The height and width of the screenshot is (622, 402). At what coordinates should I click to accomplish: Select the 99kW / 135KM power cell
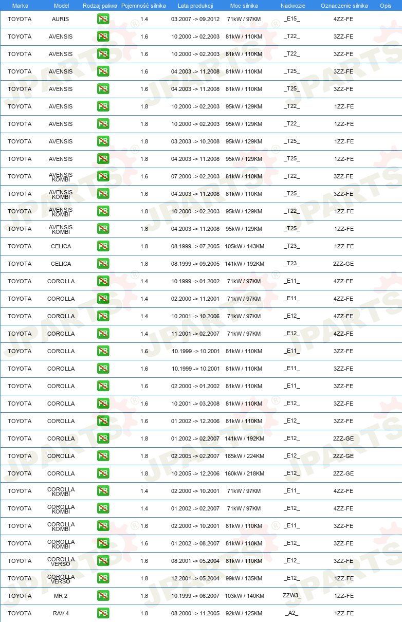point(244,578)
